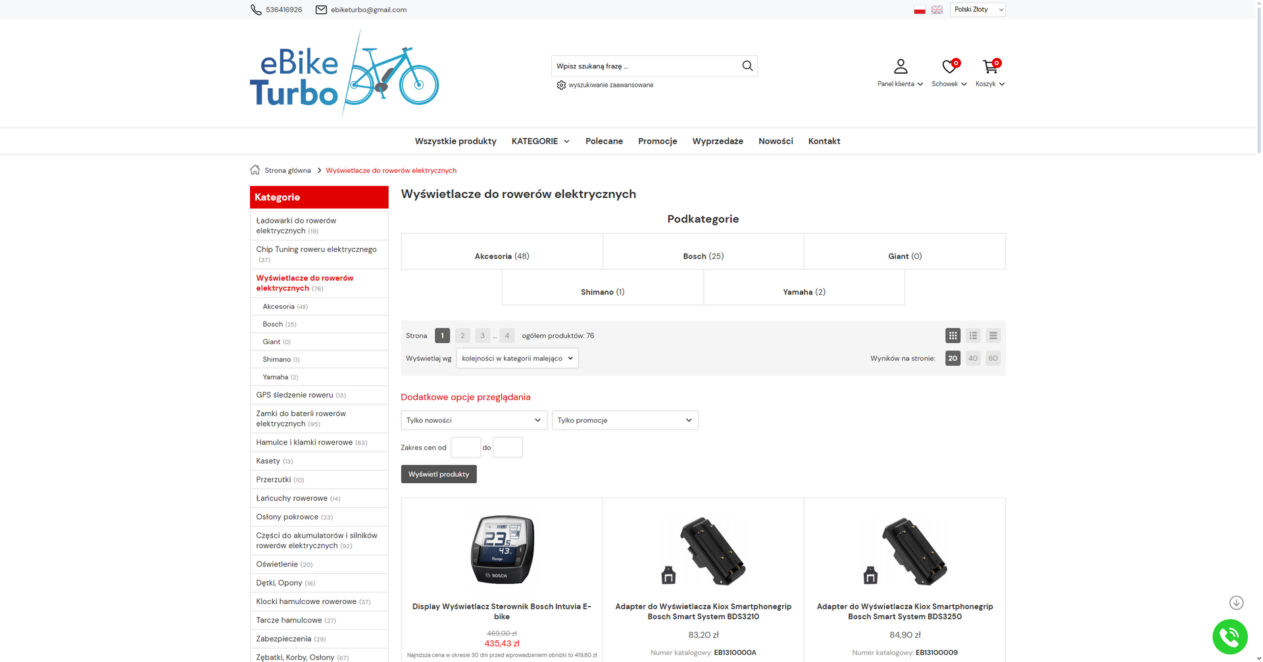Open the Koszyk shopping cart icon

tap(990, 66)
